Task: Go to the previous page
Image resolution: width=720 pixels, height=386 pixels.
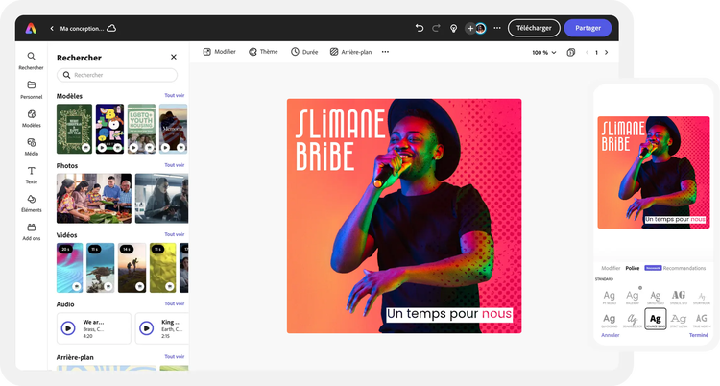Action: point(587,53)
